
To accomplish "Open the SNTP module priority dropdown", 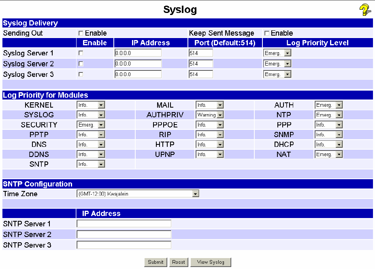I will click(91, 164).
